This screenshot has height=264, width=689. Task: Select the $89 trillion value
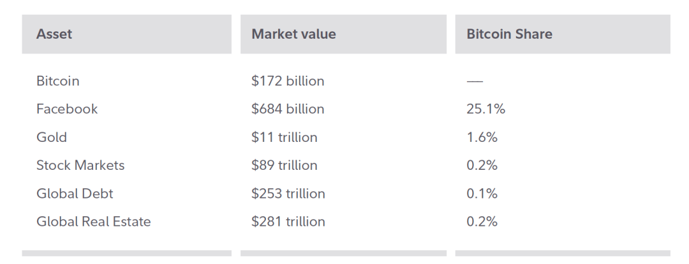tap(284, 165)
